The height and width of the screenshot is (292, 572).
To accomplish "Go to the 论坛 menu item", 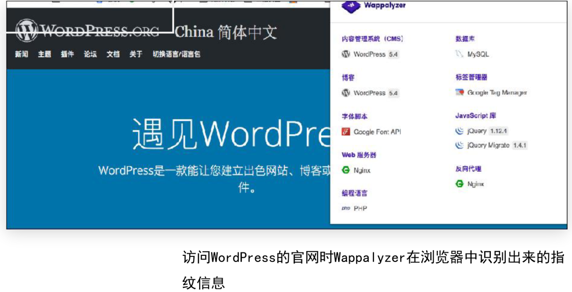I will (x=90, y=54).
